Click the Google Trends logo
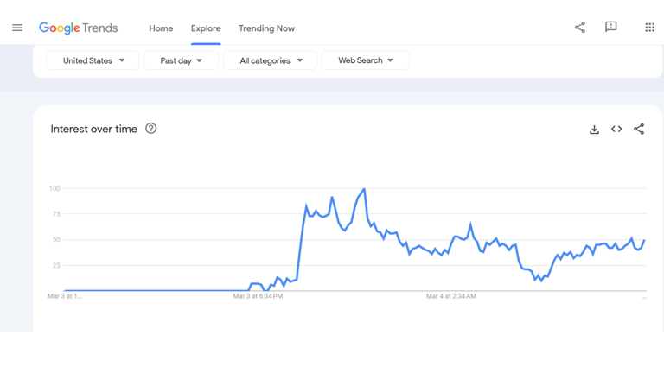Image resolution: width=664 pixels, height=373 pixels. pos(78,28)
